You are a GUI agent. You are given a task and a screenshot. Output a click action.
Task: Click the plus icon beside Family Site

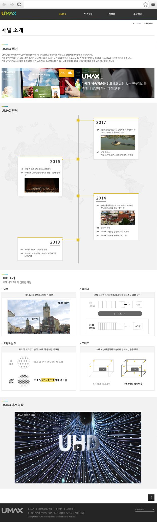pyautogui.click(x=153, y=510)
